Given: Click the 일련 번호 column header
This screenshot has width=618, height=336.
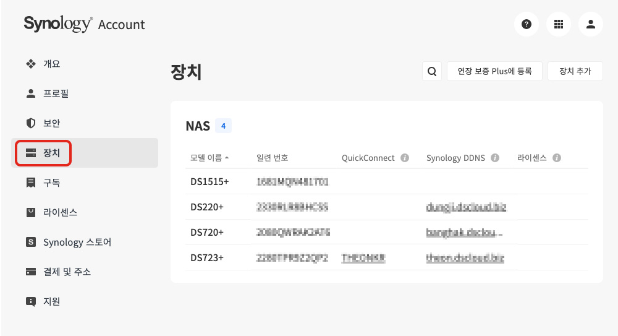Looking at the screenshot, I should pyautogui.click(x=273, y=158).
